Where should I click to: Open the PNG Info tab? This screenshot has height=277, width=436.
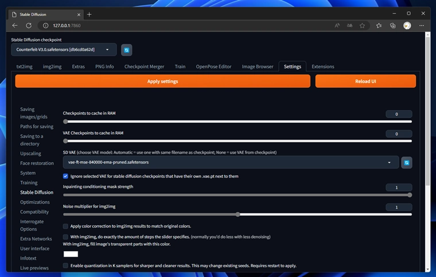104,67
